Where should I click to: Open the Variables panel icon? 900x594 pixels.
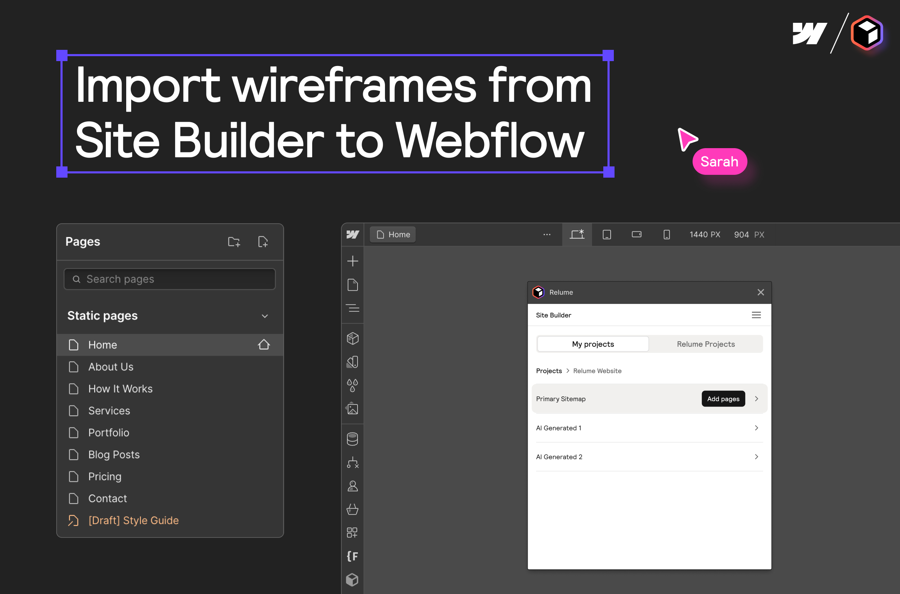pyautogui.click(x=352, y=362)
